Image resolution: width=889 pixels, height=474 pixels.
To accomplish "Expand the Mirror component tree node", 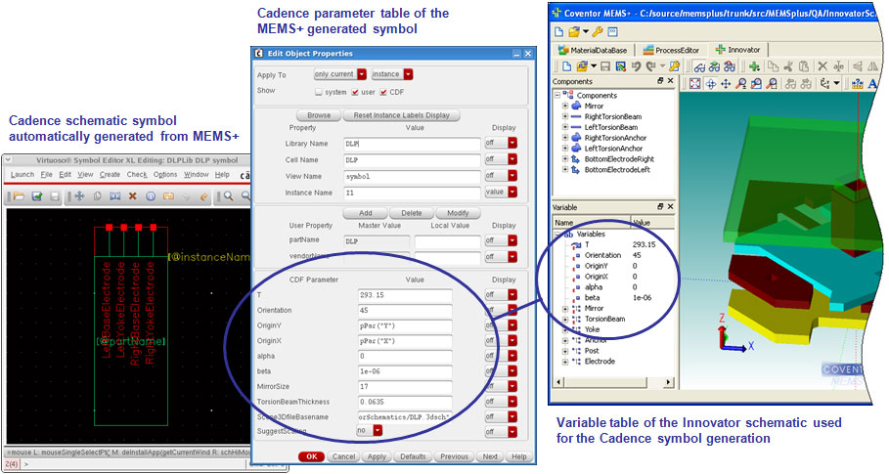I will click(x=564, y=106).
